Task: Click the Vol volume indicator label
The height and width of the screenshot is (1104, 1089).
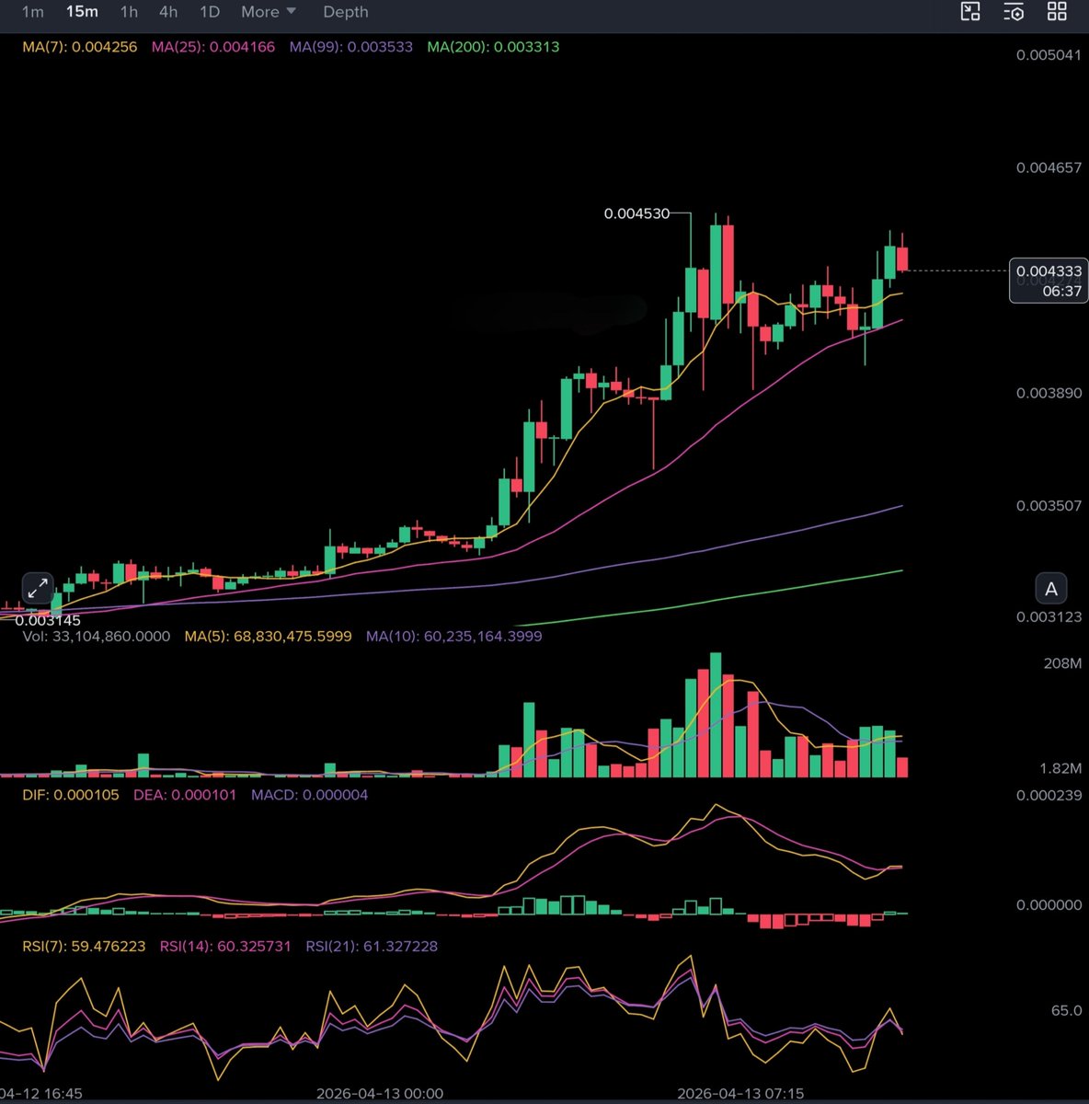Action: point(96,636)
